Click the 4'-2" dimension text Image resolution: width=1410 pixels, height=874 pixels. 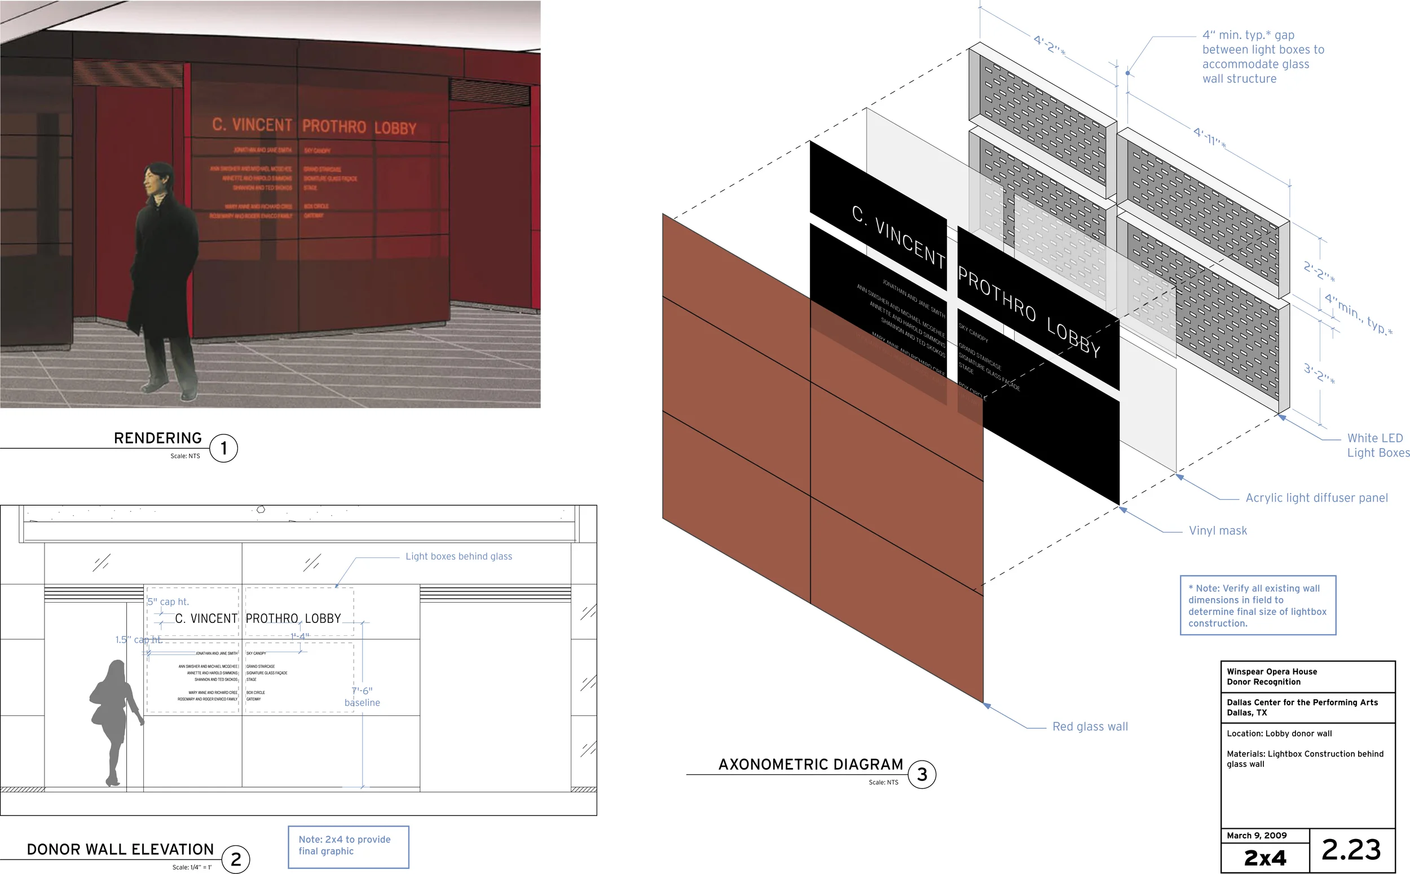tap(1049, 45)
